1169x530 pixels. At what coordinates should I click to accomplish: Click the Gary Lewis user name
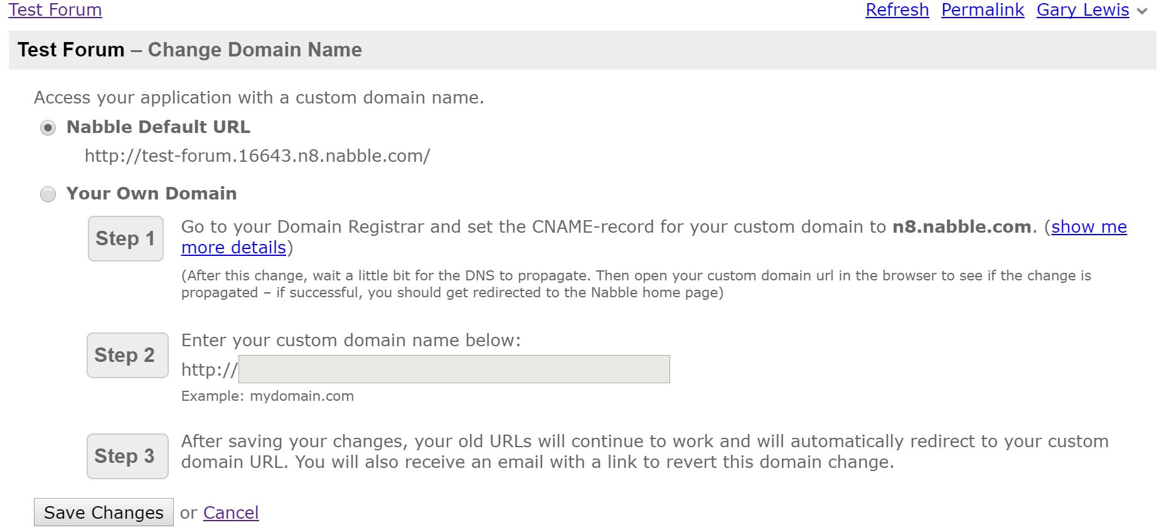pos(1082,10)
